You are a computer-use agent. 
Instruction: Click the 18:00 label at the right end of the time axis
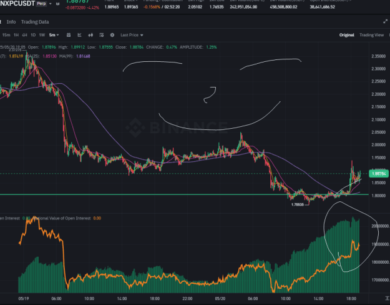[351, 298]
